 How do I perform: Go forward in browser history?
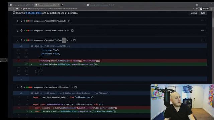click(x=14, y=9)
